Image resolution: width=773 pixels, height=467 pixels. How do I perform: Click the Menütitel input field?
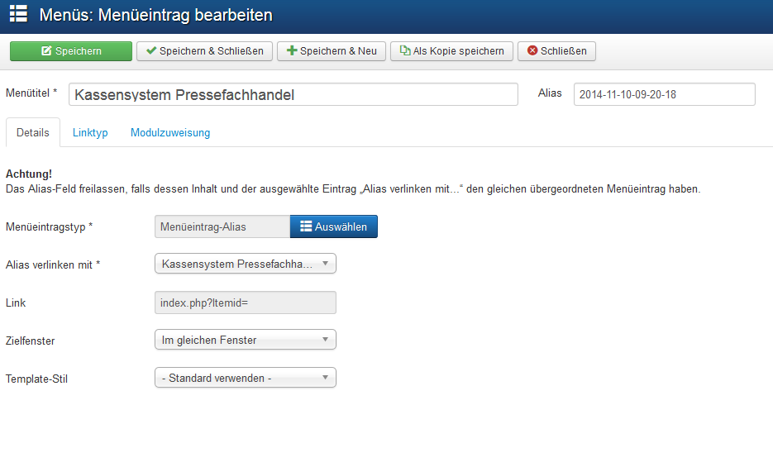tap(293, 94)
